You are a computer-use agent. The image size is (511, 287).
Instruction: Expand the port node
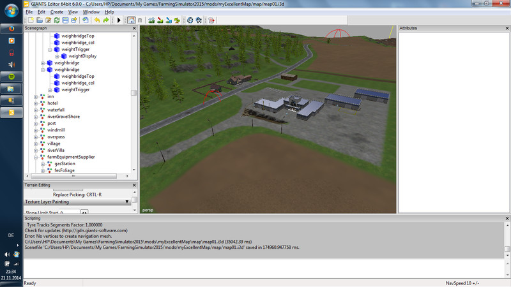point(36,123)
